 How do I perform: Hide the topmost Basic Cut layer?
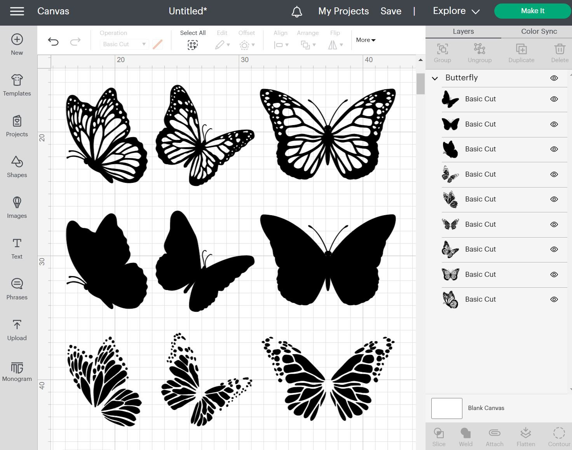click(554, 99)
